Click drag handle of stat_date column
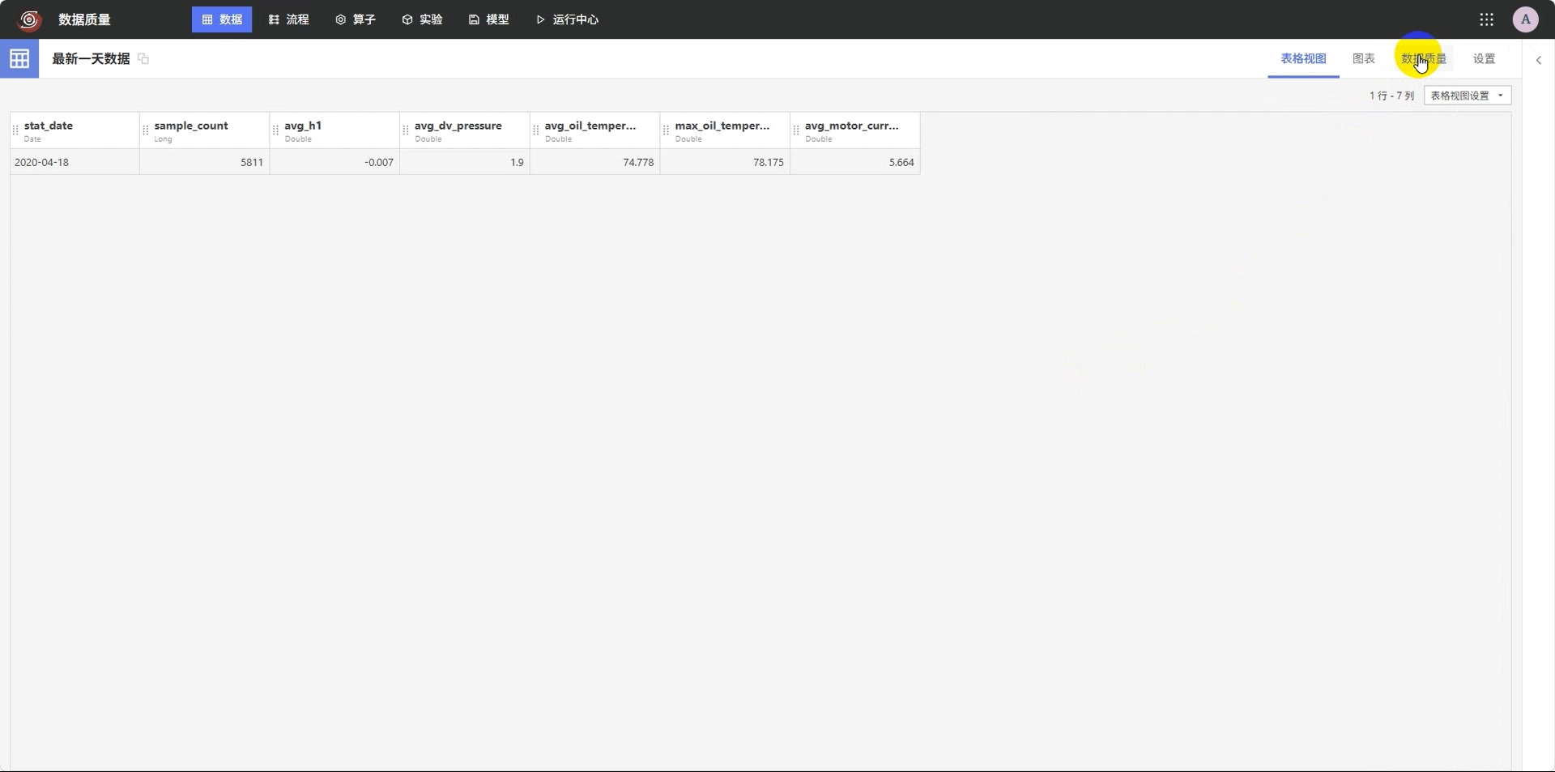 tap(15, 130)
